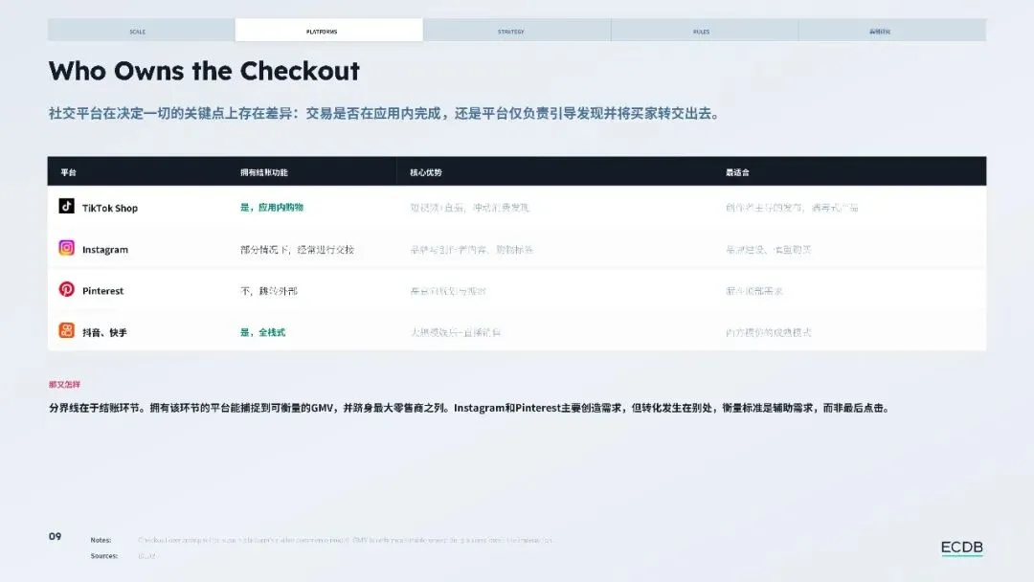Click the page number 09
The image size is (1034, 582).
click(x=55, y=536)
